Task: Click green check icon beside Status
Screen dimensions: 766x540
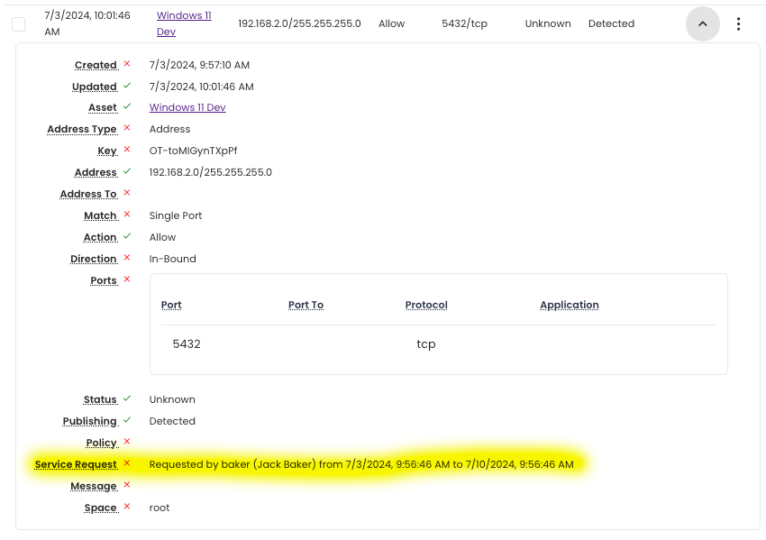Action: pyautogui.click(x=127, y=398)
